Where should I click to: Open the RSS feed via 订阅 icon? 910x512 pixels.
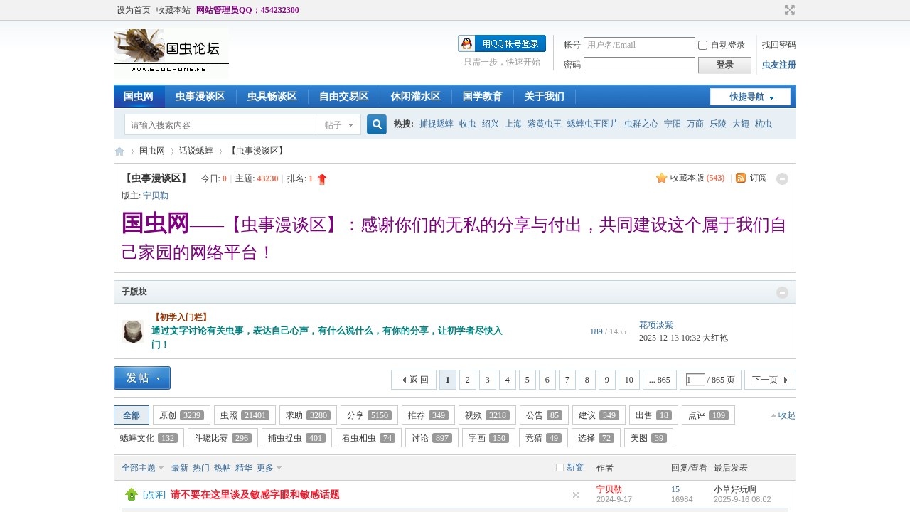coord(742,178)
